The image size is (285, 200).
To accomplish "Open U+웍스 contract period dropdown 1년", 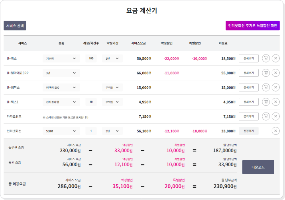I will click(112, 58).
